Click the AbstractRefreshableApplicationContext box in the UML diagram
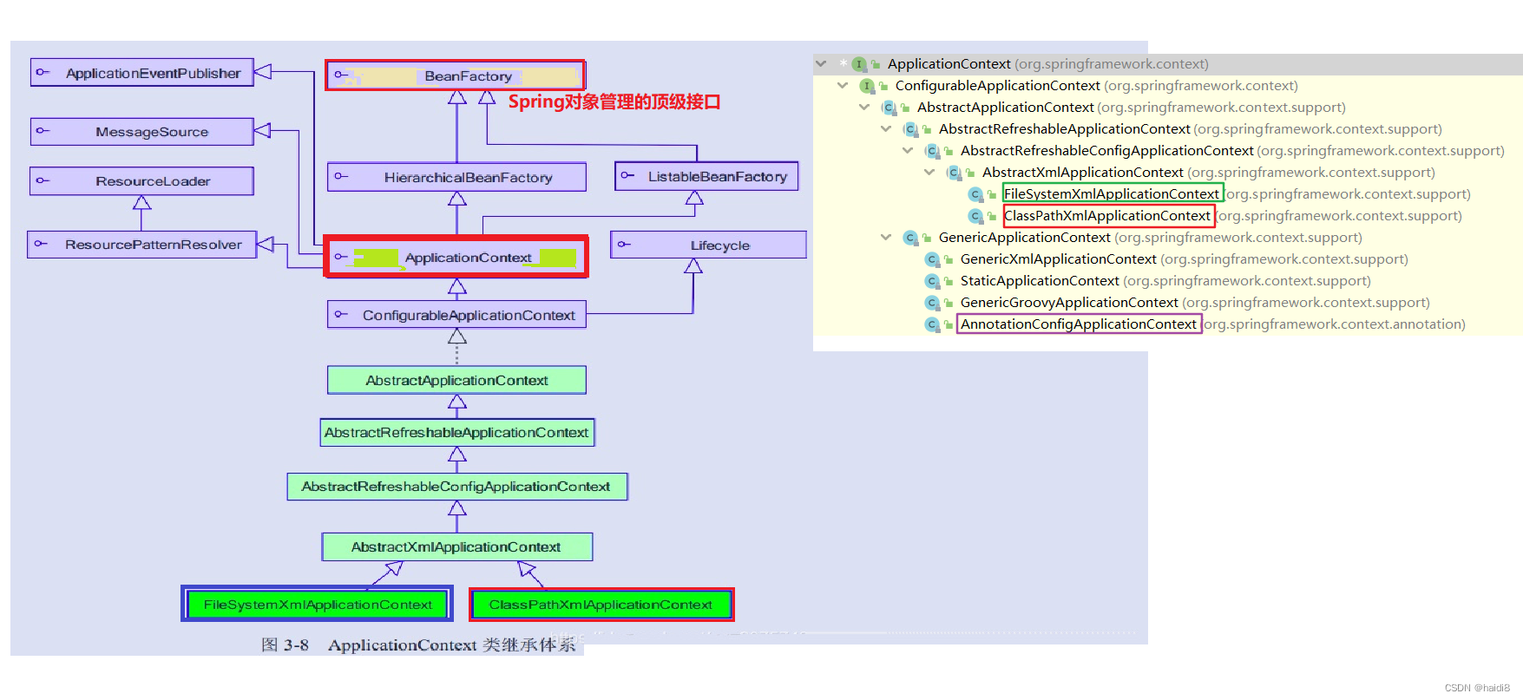Viewport: 1523px width, 700px height. point(457,432)
